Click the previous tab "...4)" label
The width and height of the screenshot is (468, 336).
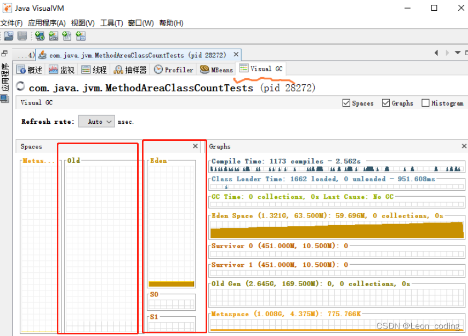coord(25,55)
